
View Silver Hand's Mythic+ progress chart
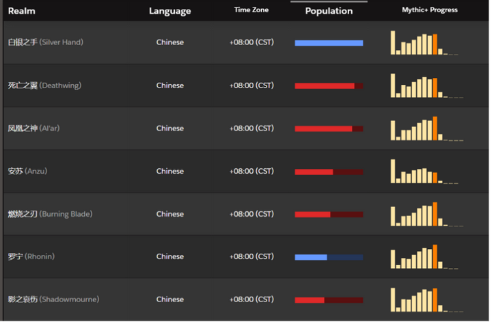point(424,42)
